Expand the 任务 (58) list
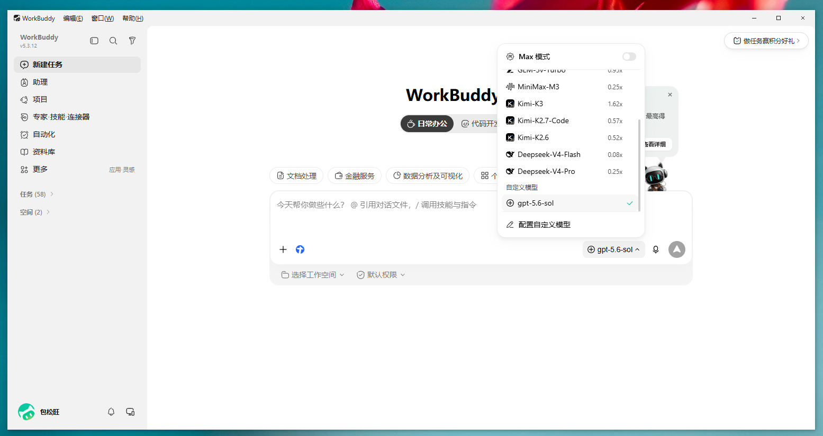This screenshot has height=436, width=823. [37, 194]
